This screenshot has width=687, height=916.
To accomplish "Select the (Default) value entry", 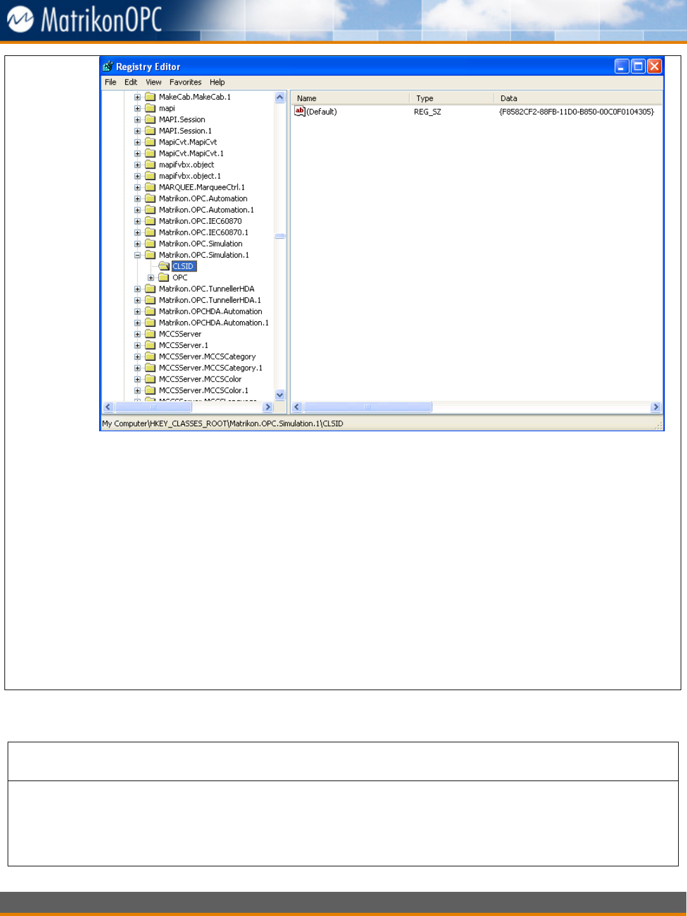I will coord(322,112).
